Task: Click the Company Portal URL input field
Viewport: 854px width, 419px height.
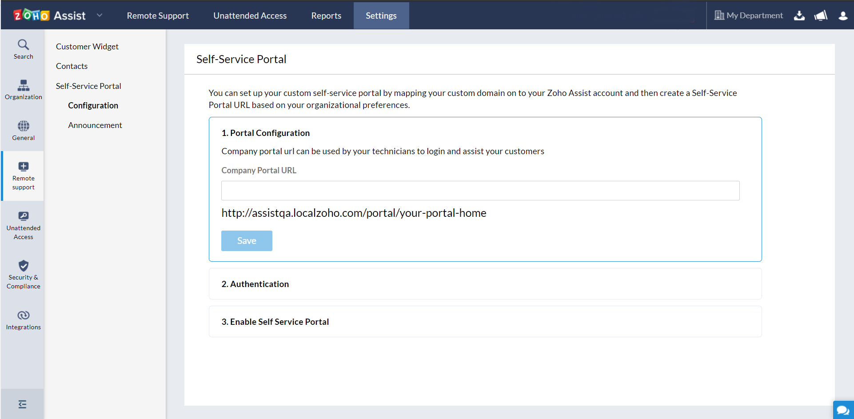Action: click(x=480, y=191)
